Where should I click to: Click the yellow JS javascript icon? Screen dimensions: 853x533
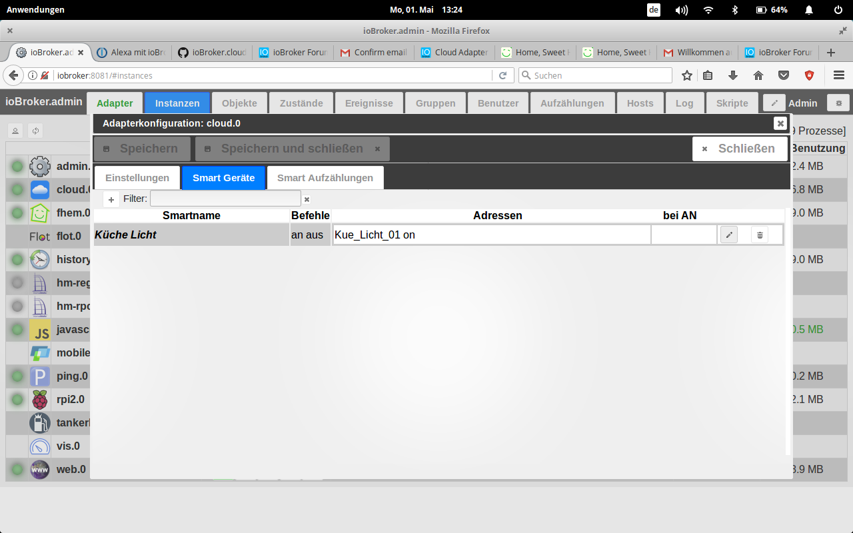(40, 330)
